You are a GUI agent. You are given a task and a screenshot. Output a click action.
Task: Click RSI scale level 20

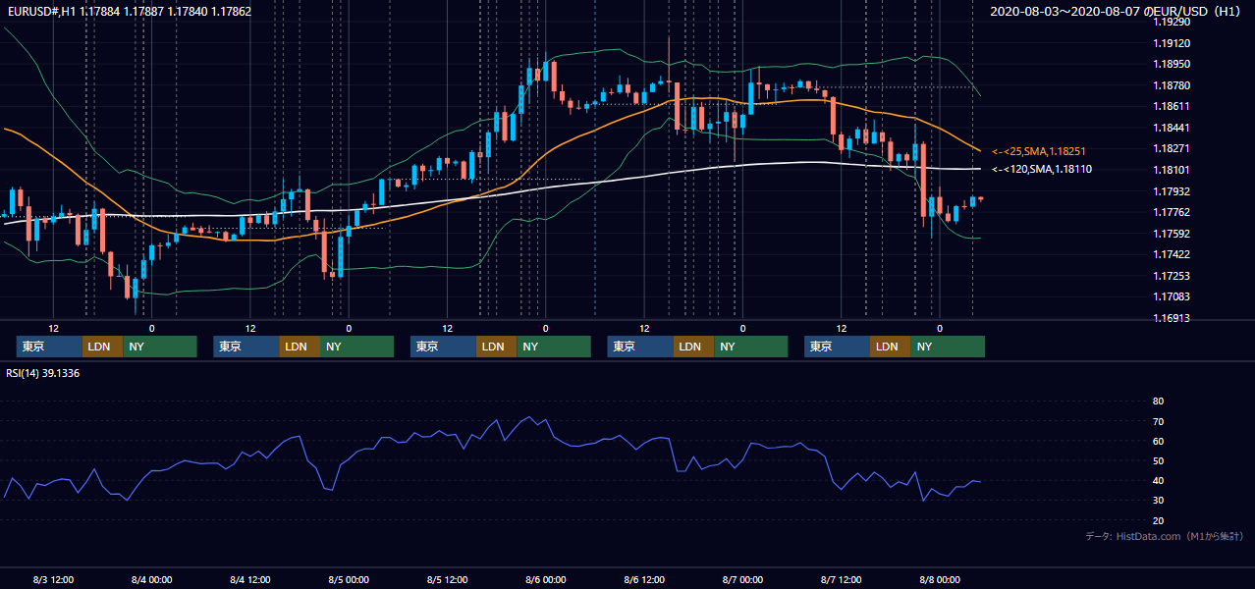pos(1158,520)
